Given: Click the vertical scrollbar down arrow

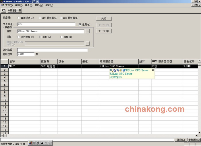Looking at the screenshot, I should pos(200,132).
